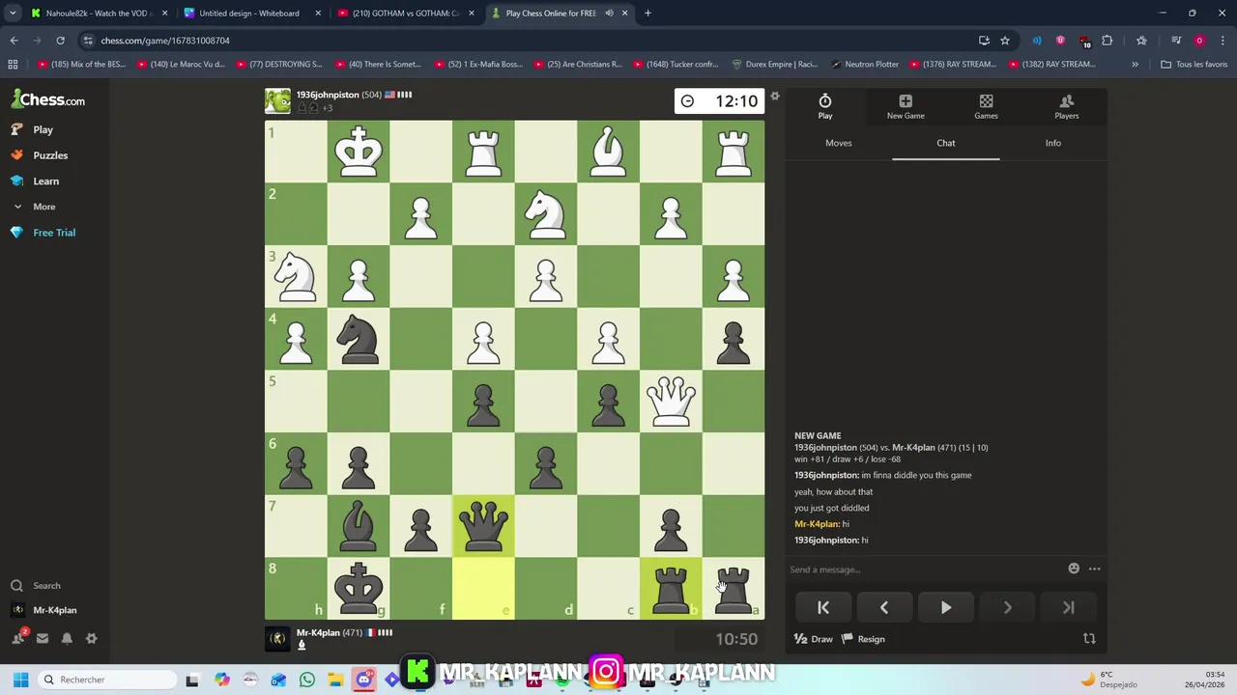Open Learn in the sidebar

[x=45, y=181]
